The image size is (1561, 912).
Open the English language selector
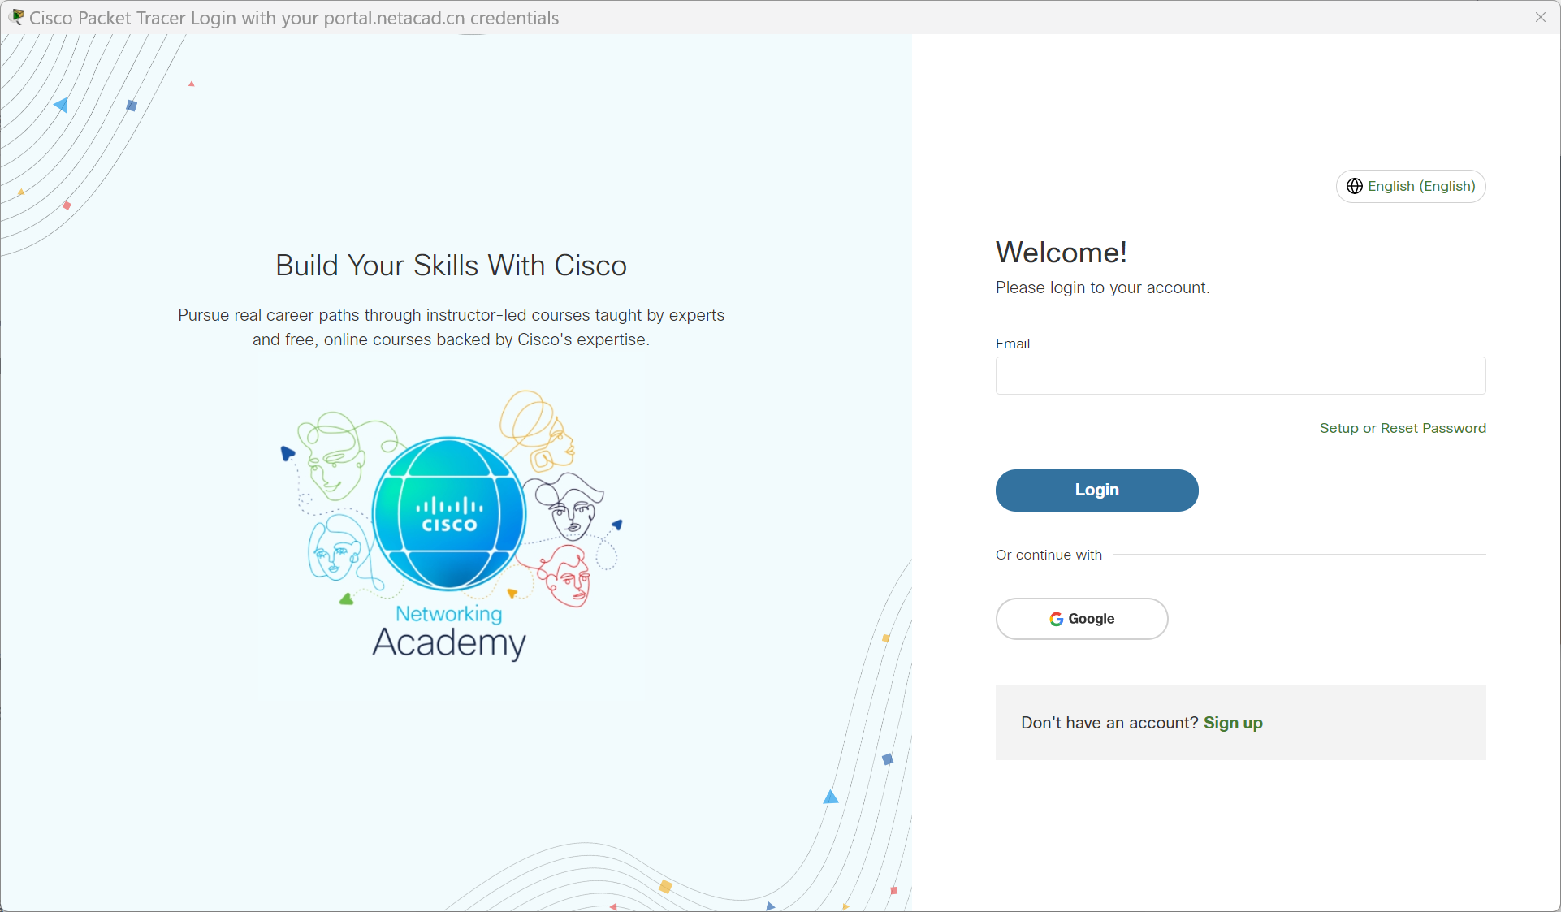coord(1411,187)
